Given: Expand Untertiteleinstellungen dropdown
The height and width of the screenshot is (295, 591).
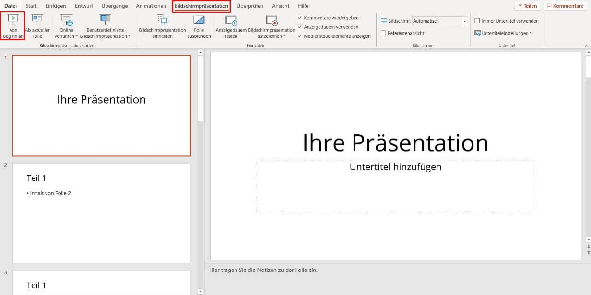Looking at the screenshot, I should 503,33.
